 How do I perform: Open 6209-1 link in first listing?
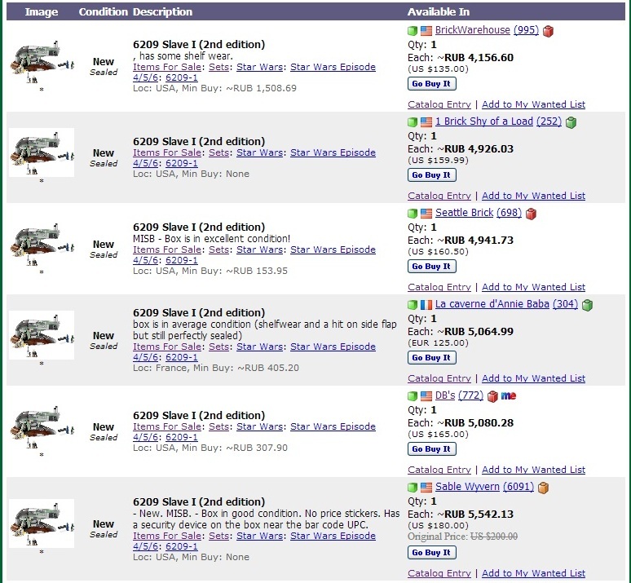(182, 77)
